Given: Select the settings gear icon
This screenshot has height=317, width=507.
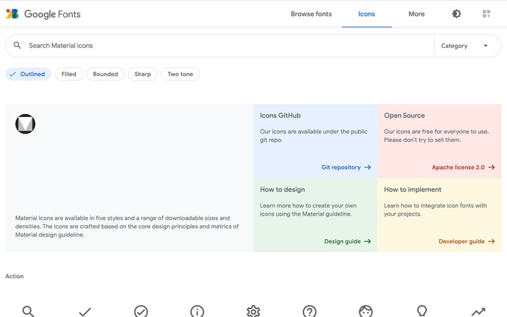Looking at the screenshot, I should [x=253, y=311].
